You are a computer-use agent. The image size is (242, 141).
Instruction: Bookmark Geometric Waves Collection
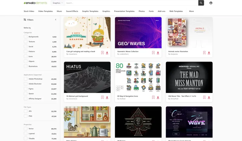coord(153,53)
